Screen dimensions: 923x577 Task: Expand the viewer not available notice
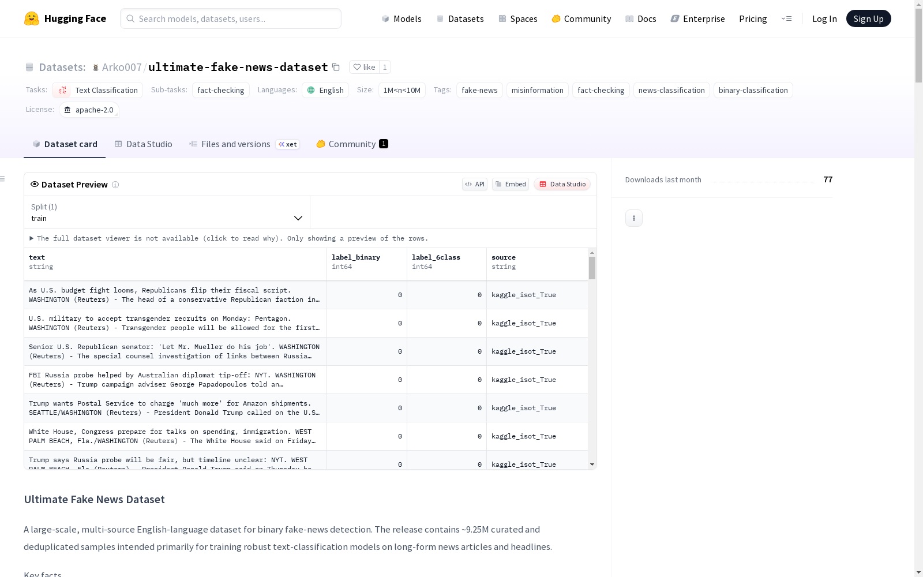click(229, 238)
